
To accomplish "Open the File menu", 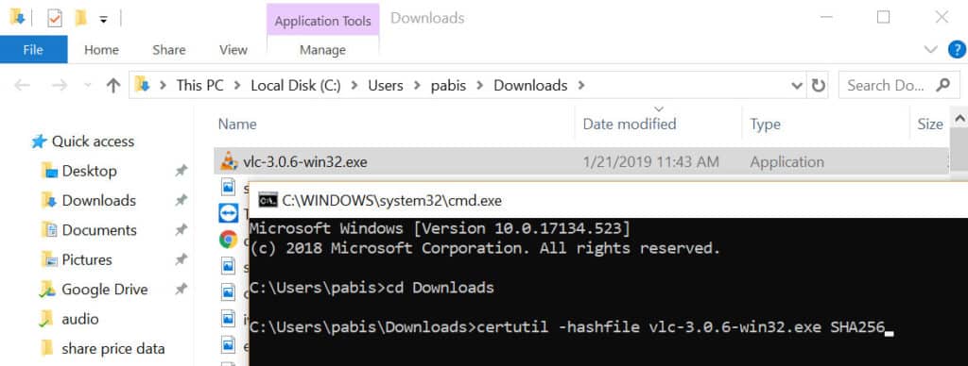I will click(x=33, y=49).
